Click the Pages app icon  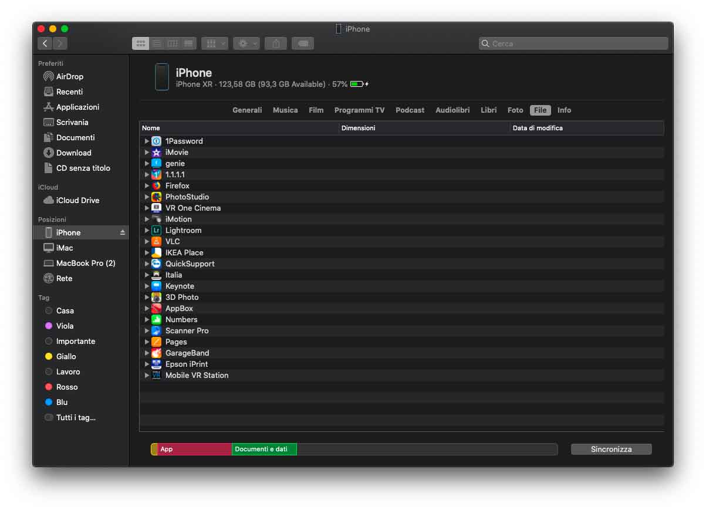pos(156,342)
